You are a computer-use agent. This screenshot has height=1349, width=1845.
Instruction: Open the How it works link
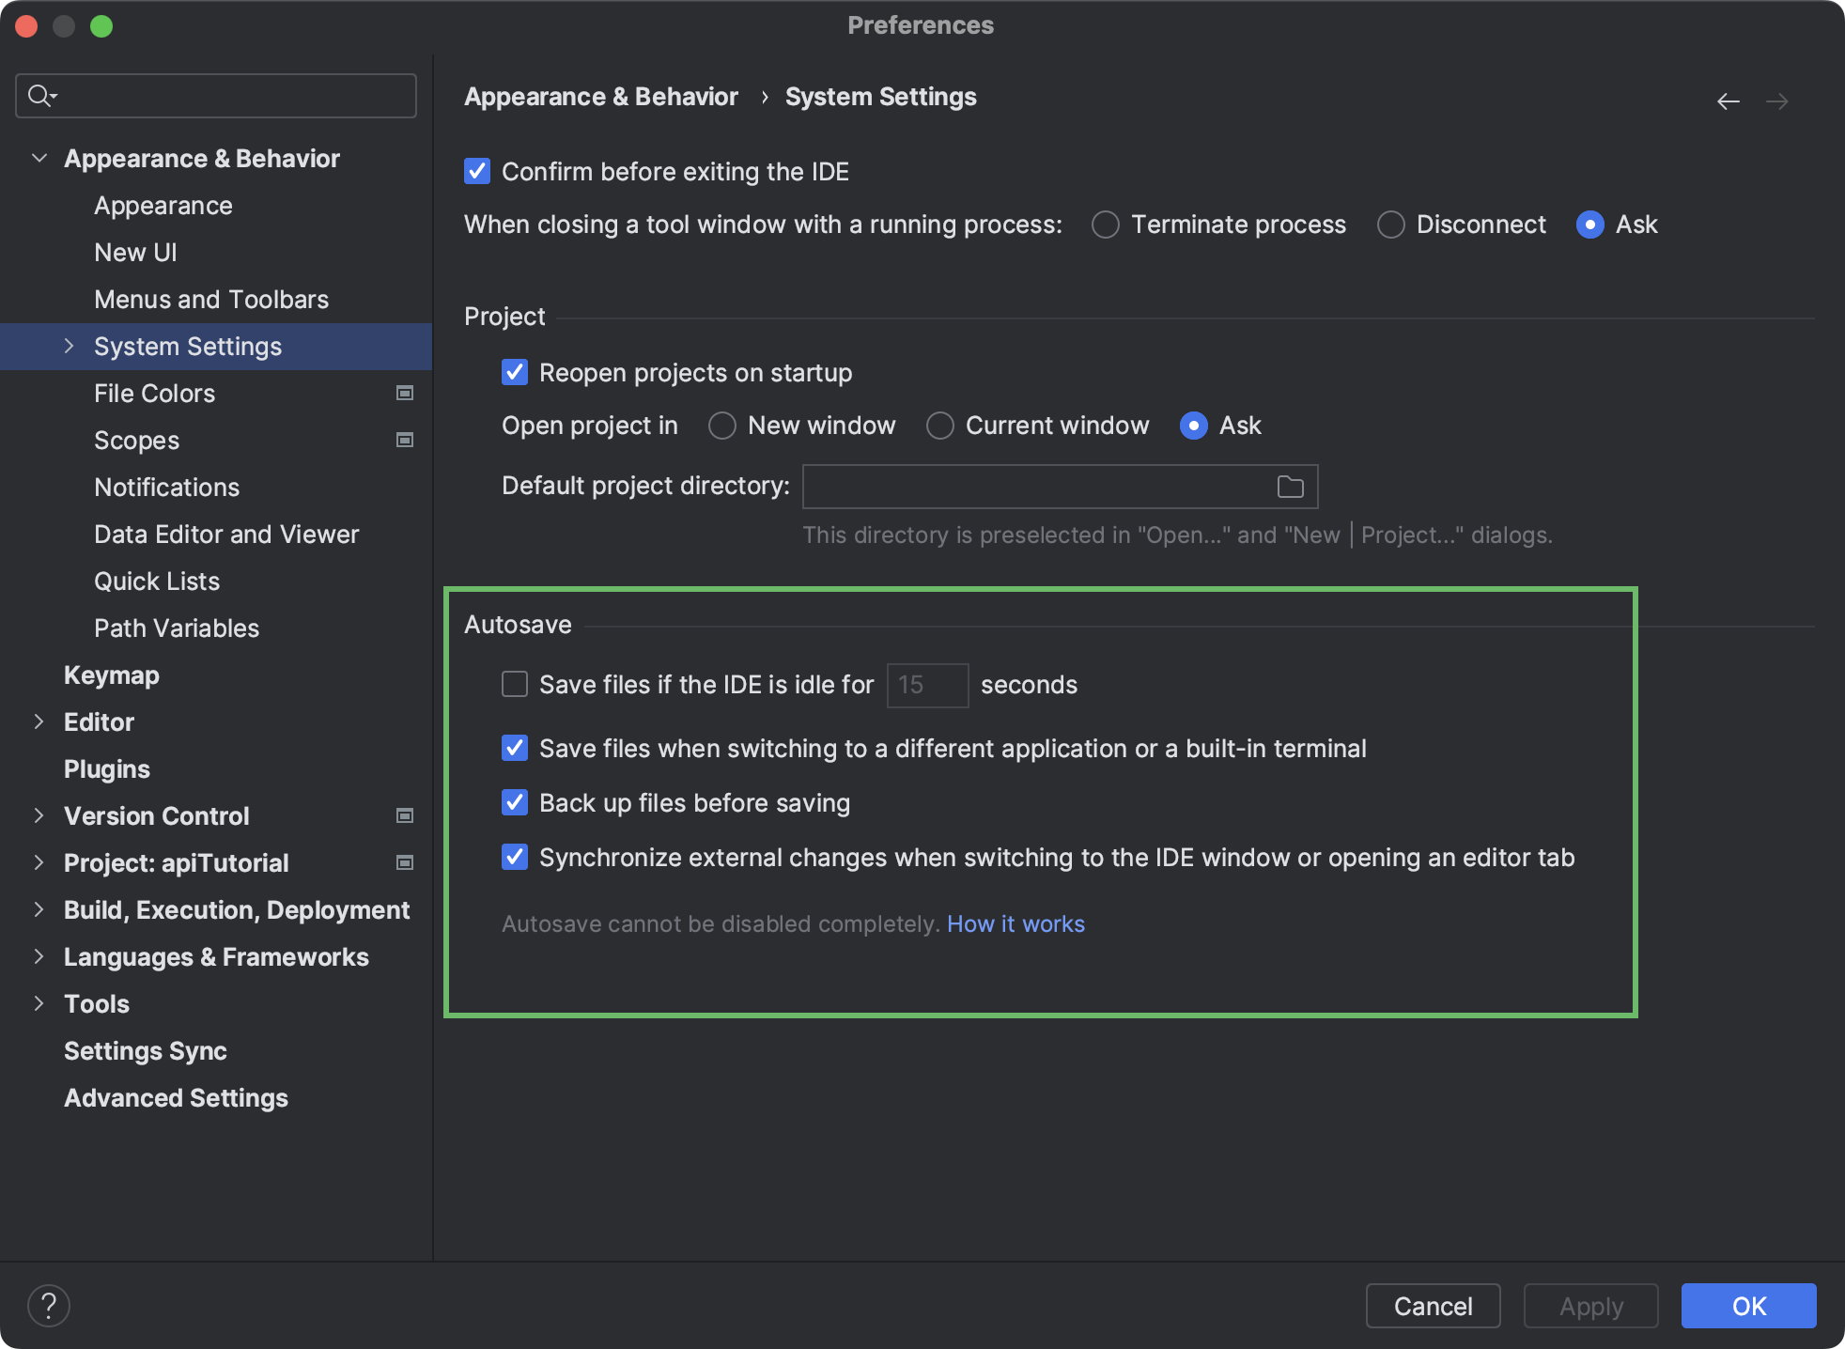click(x=1016, y=923)
